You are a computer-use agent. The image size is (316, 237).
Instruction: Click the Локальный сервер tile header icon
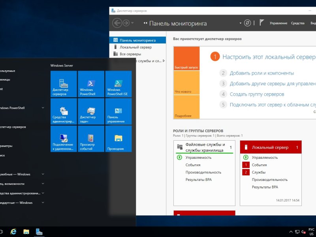[246, 147]
